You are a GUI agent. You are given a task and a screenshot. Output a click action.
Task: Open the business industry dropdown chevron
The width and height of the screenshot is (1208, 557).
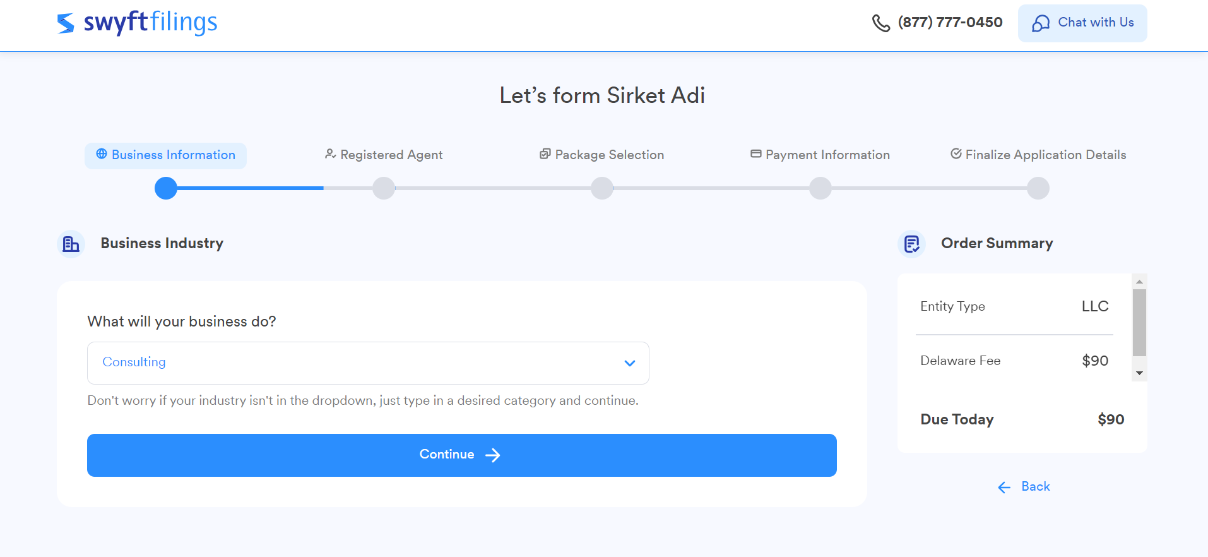tap(629, 363)
